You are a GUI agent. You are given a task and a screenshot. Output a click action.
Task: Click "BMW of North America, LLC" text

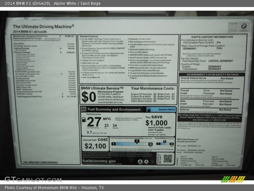click(x=188, y=139)
